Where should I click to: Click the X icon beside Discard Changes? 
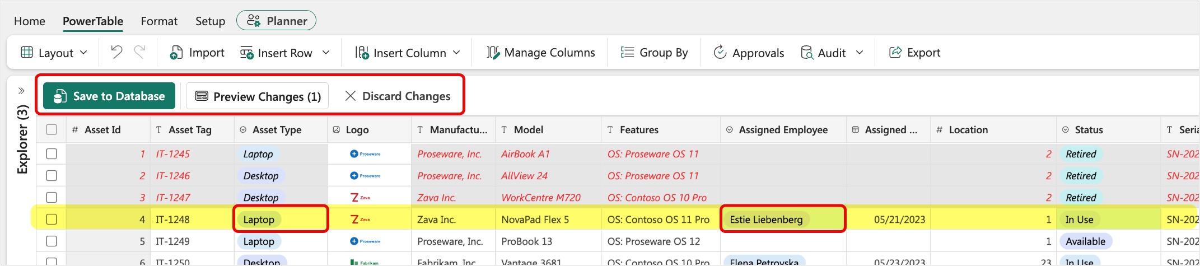[351, 96]
